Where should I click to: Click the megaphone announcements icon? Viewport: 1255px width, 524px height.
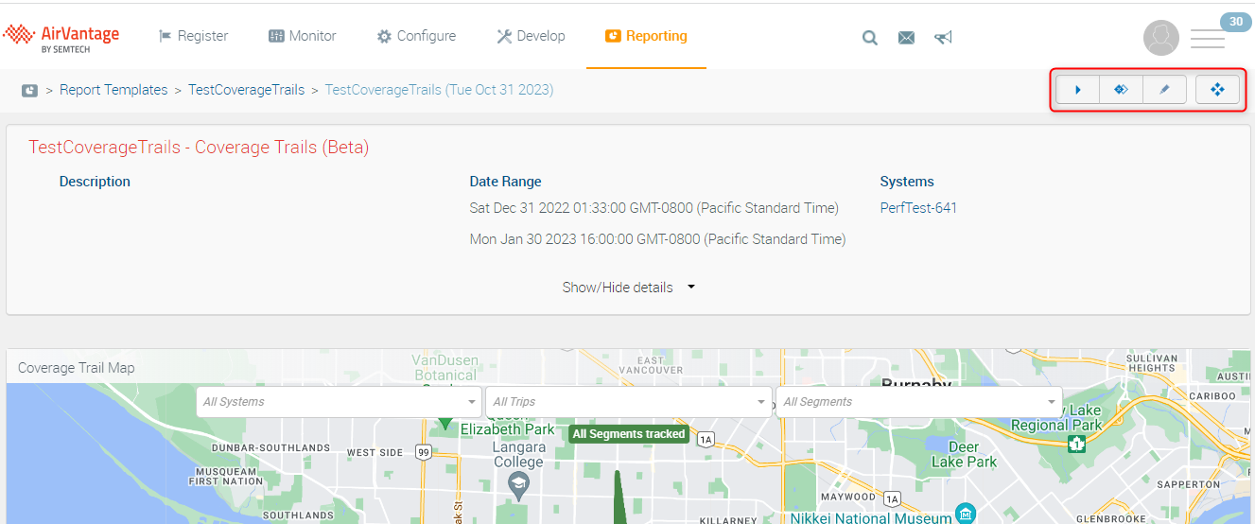943,38
